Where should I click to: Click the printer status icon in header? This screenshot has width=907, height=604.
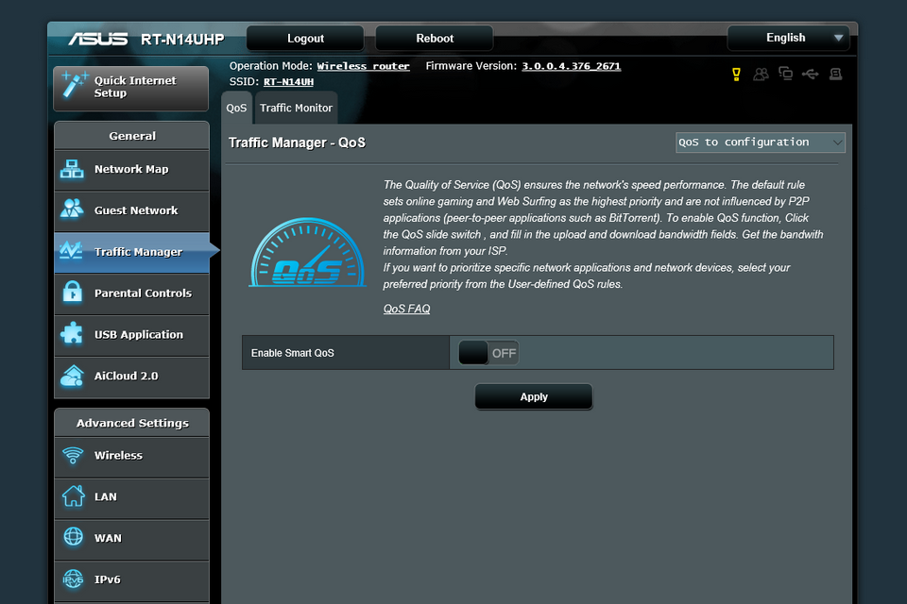coord(835,74)
